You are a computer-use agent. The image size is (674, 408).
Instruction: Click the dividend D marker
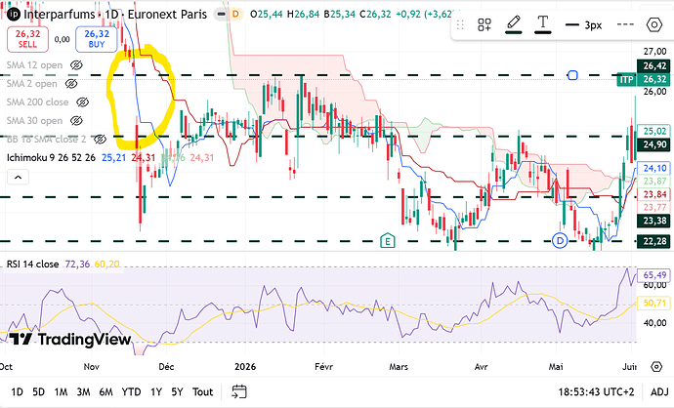click(560, 240)
